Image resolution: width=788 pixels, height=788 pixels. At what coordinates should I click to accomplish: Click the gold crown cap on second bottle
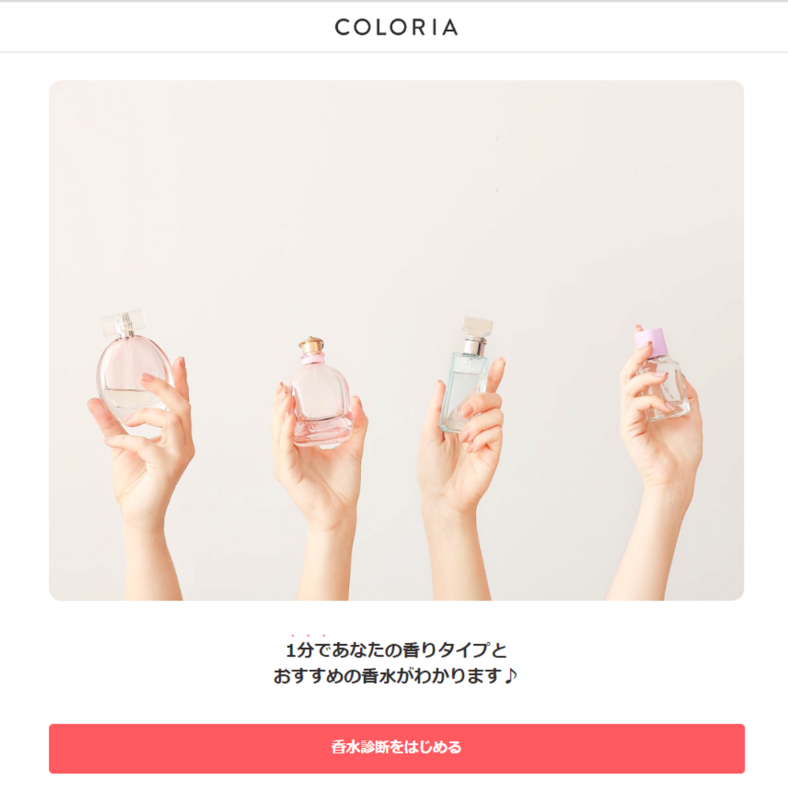click(311, 345)
